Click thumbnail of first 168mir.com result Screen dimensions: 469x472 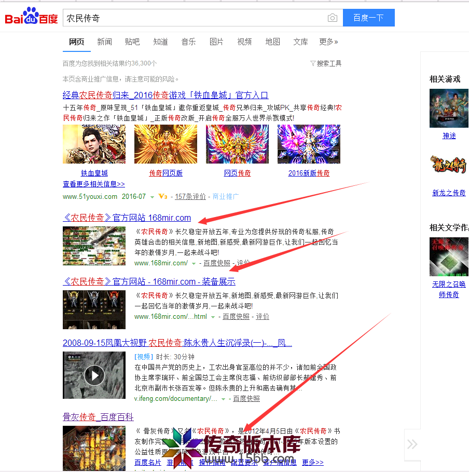tap(94, 246)
